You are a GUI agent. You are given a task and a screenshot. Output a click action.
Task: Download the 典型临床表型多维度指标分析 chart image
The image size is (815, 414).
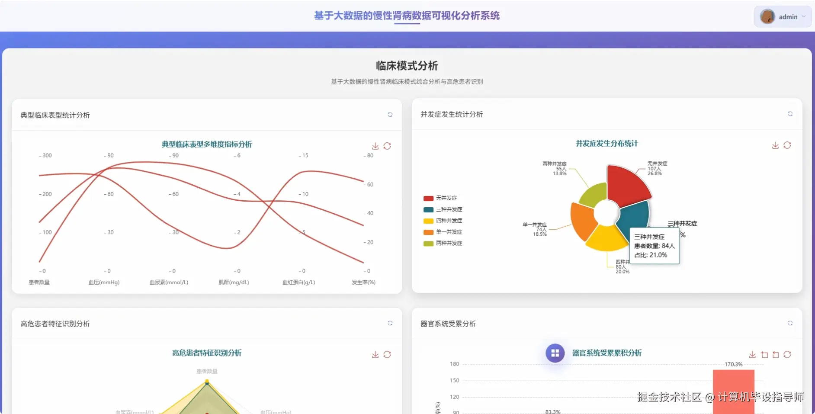pyautogui.click(x=375, y=146)
